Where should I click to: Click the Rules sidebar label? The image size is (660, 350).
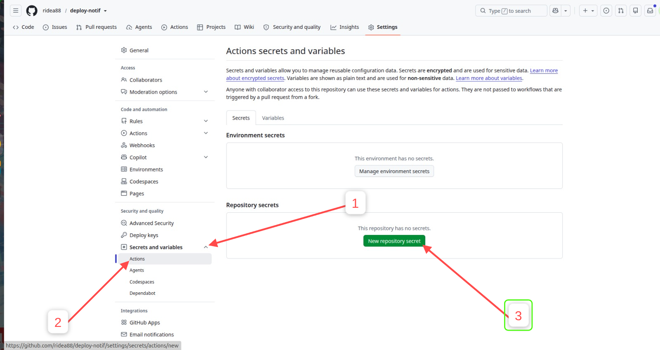136,121
